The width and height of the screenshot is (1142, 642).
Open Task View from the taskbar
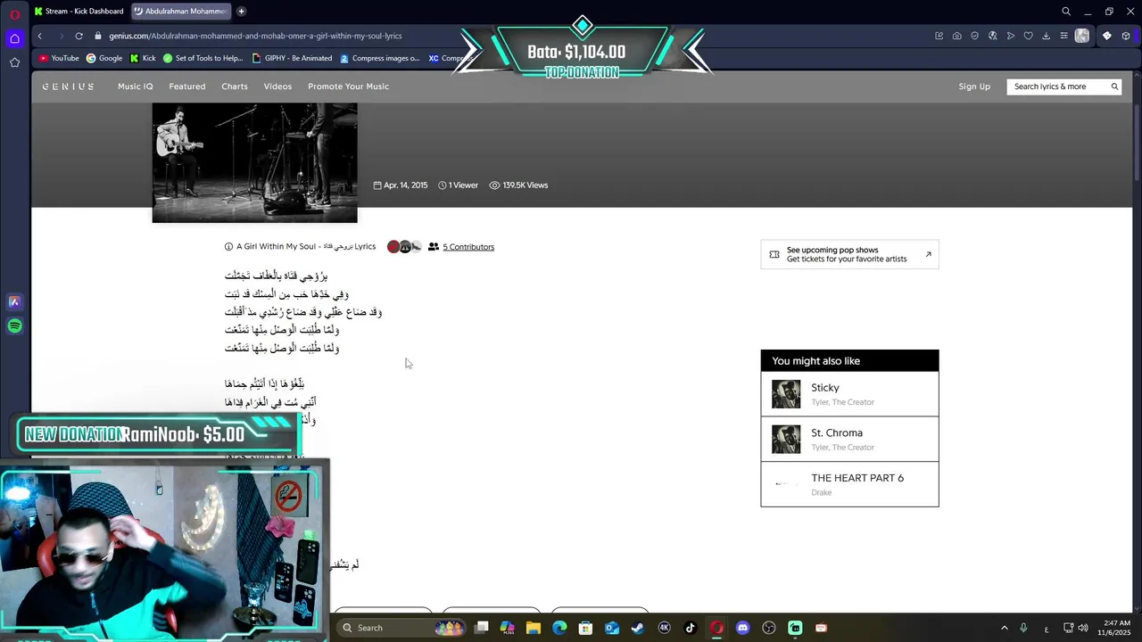[x=482, y=628]
